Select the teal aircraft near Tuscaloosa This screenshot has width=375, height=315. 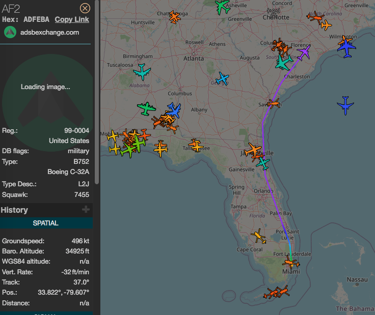142,71
